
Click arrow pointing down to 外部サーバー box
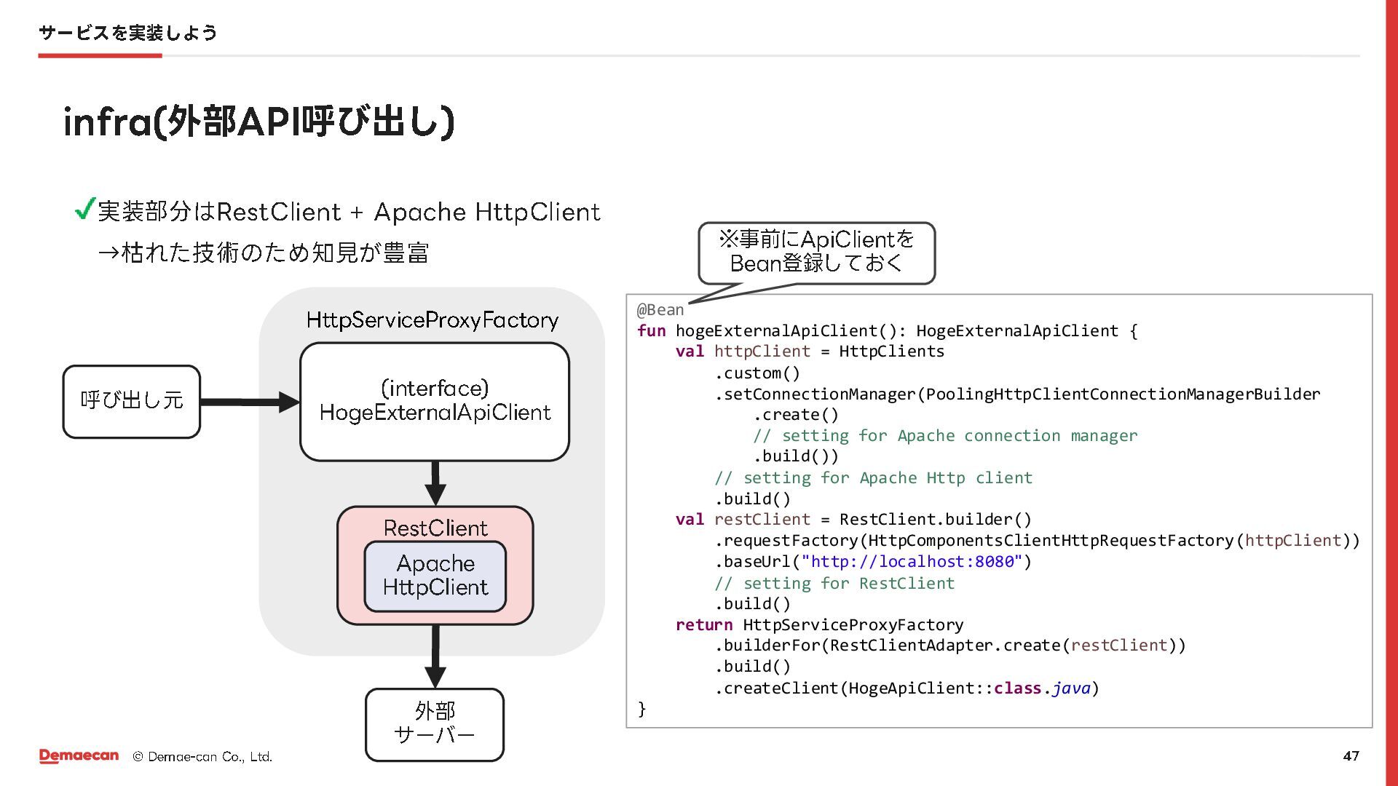tap(435, 656)
